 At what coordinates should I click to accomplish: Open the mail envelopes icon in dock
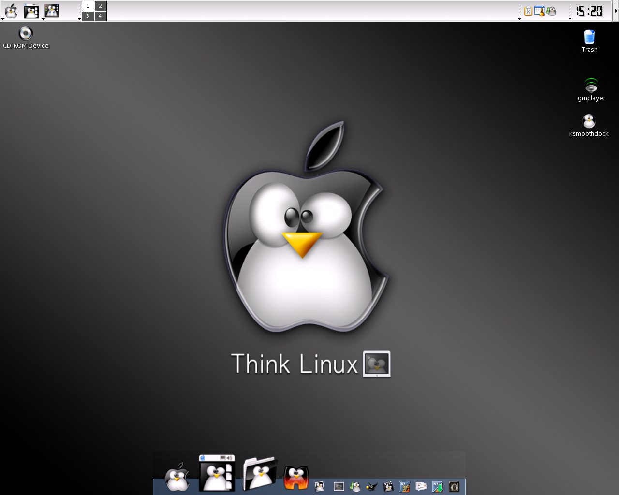click(421, 486)
